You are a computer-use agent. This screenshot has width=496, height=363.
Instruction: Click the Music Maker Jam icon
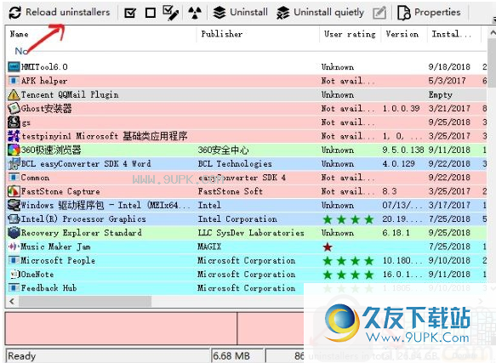pyautogui.click(x=14, y=247)
